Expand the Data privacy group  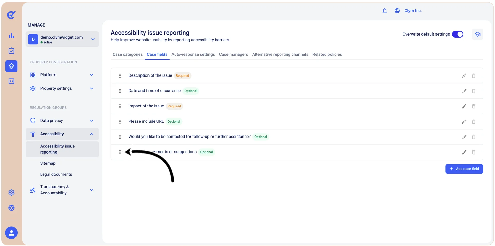point(62,121)
